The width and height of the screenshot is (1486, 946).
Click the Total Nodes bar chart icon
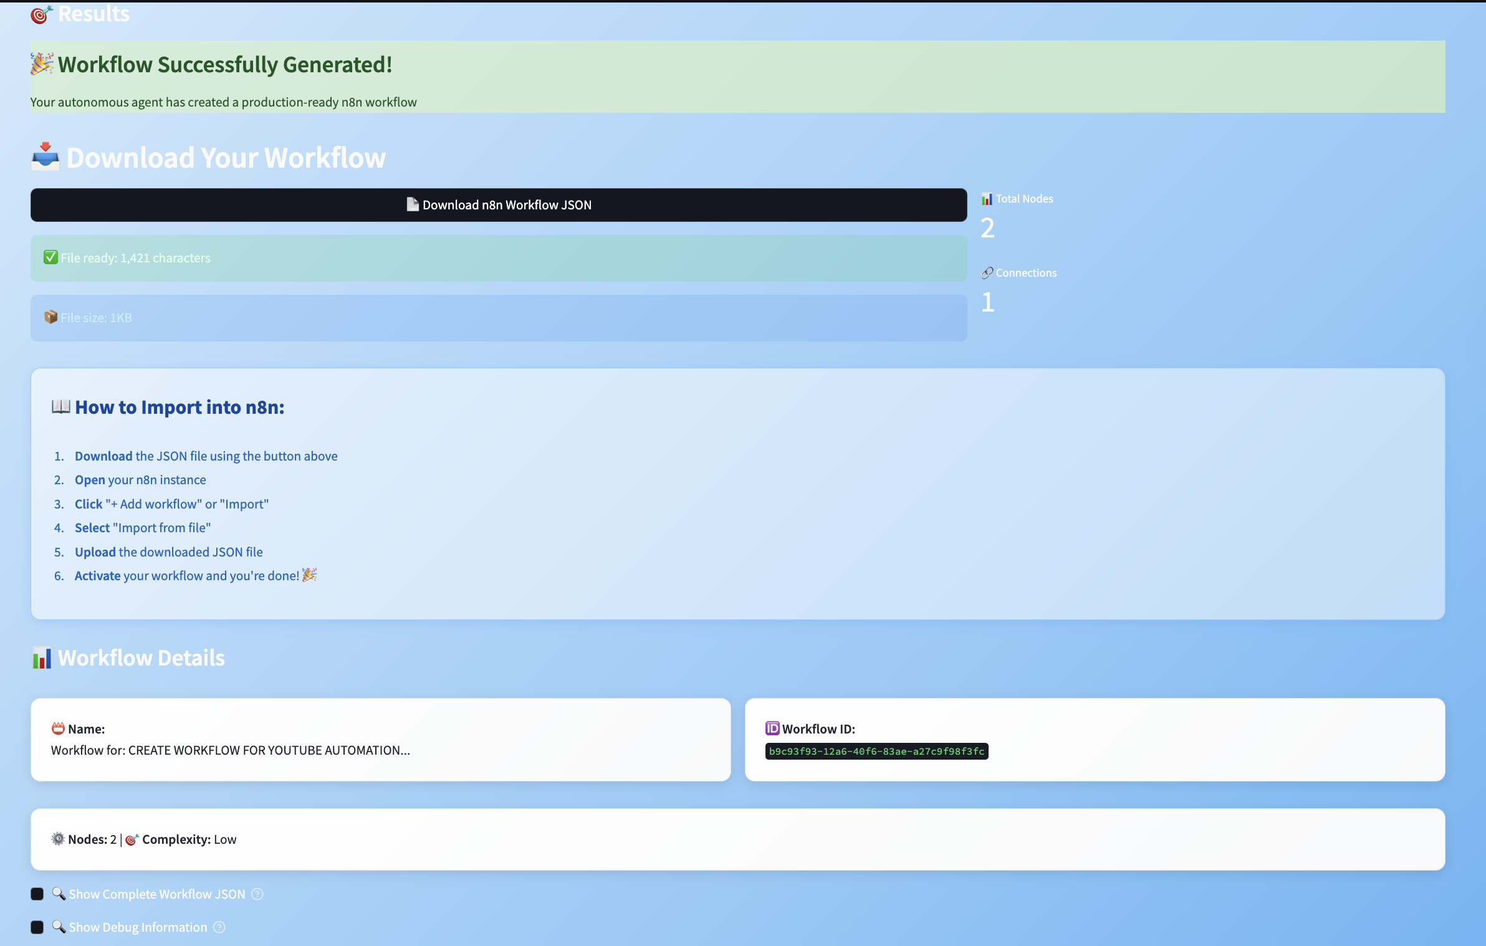pos(987,199)
